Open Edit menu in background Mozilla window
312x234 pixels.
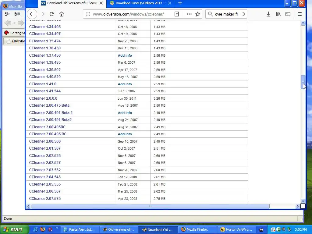tap(17, 14)
